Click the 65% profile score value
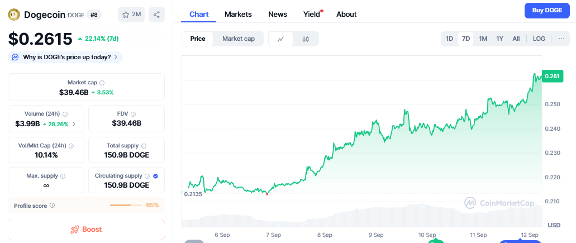 pyautogui.click(x=153, y=205)
